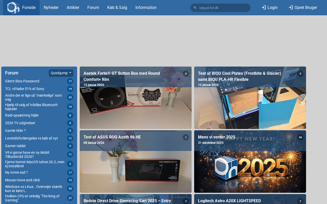
Task: Open thread Gamle titler ?
Action: [15, 131]
